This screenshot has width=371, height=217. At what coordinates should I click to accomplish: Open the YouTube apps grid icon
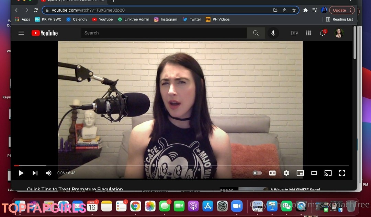coord(308,33)
